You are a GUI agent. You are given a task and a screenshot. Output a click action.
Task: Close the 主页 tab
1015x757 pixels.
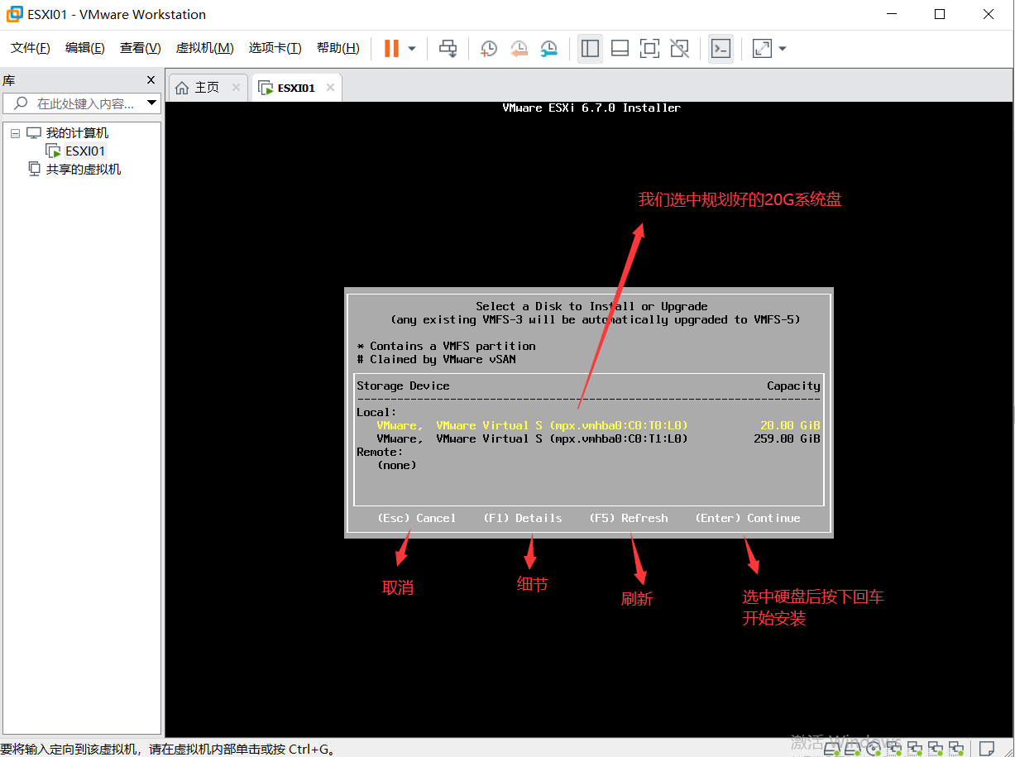pyautogui.click(x=236, y=88)
